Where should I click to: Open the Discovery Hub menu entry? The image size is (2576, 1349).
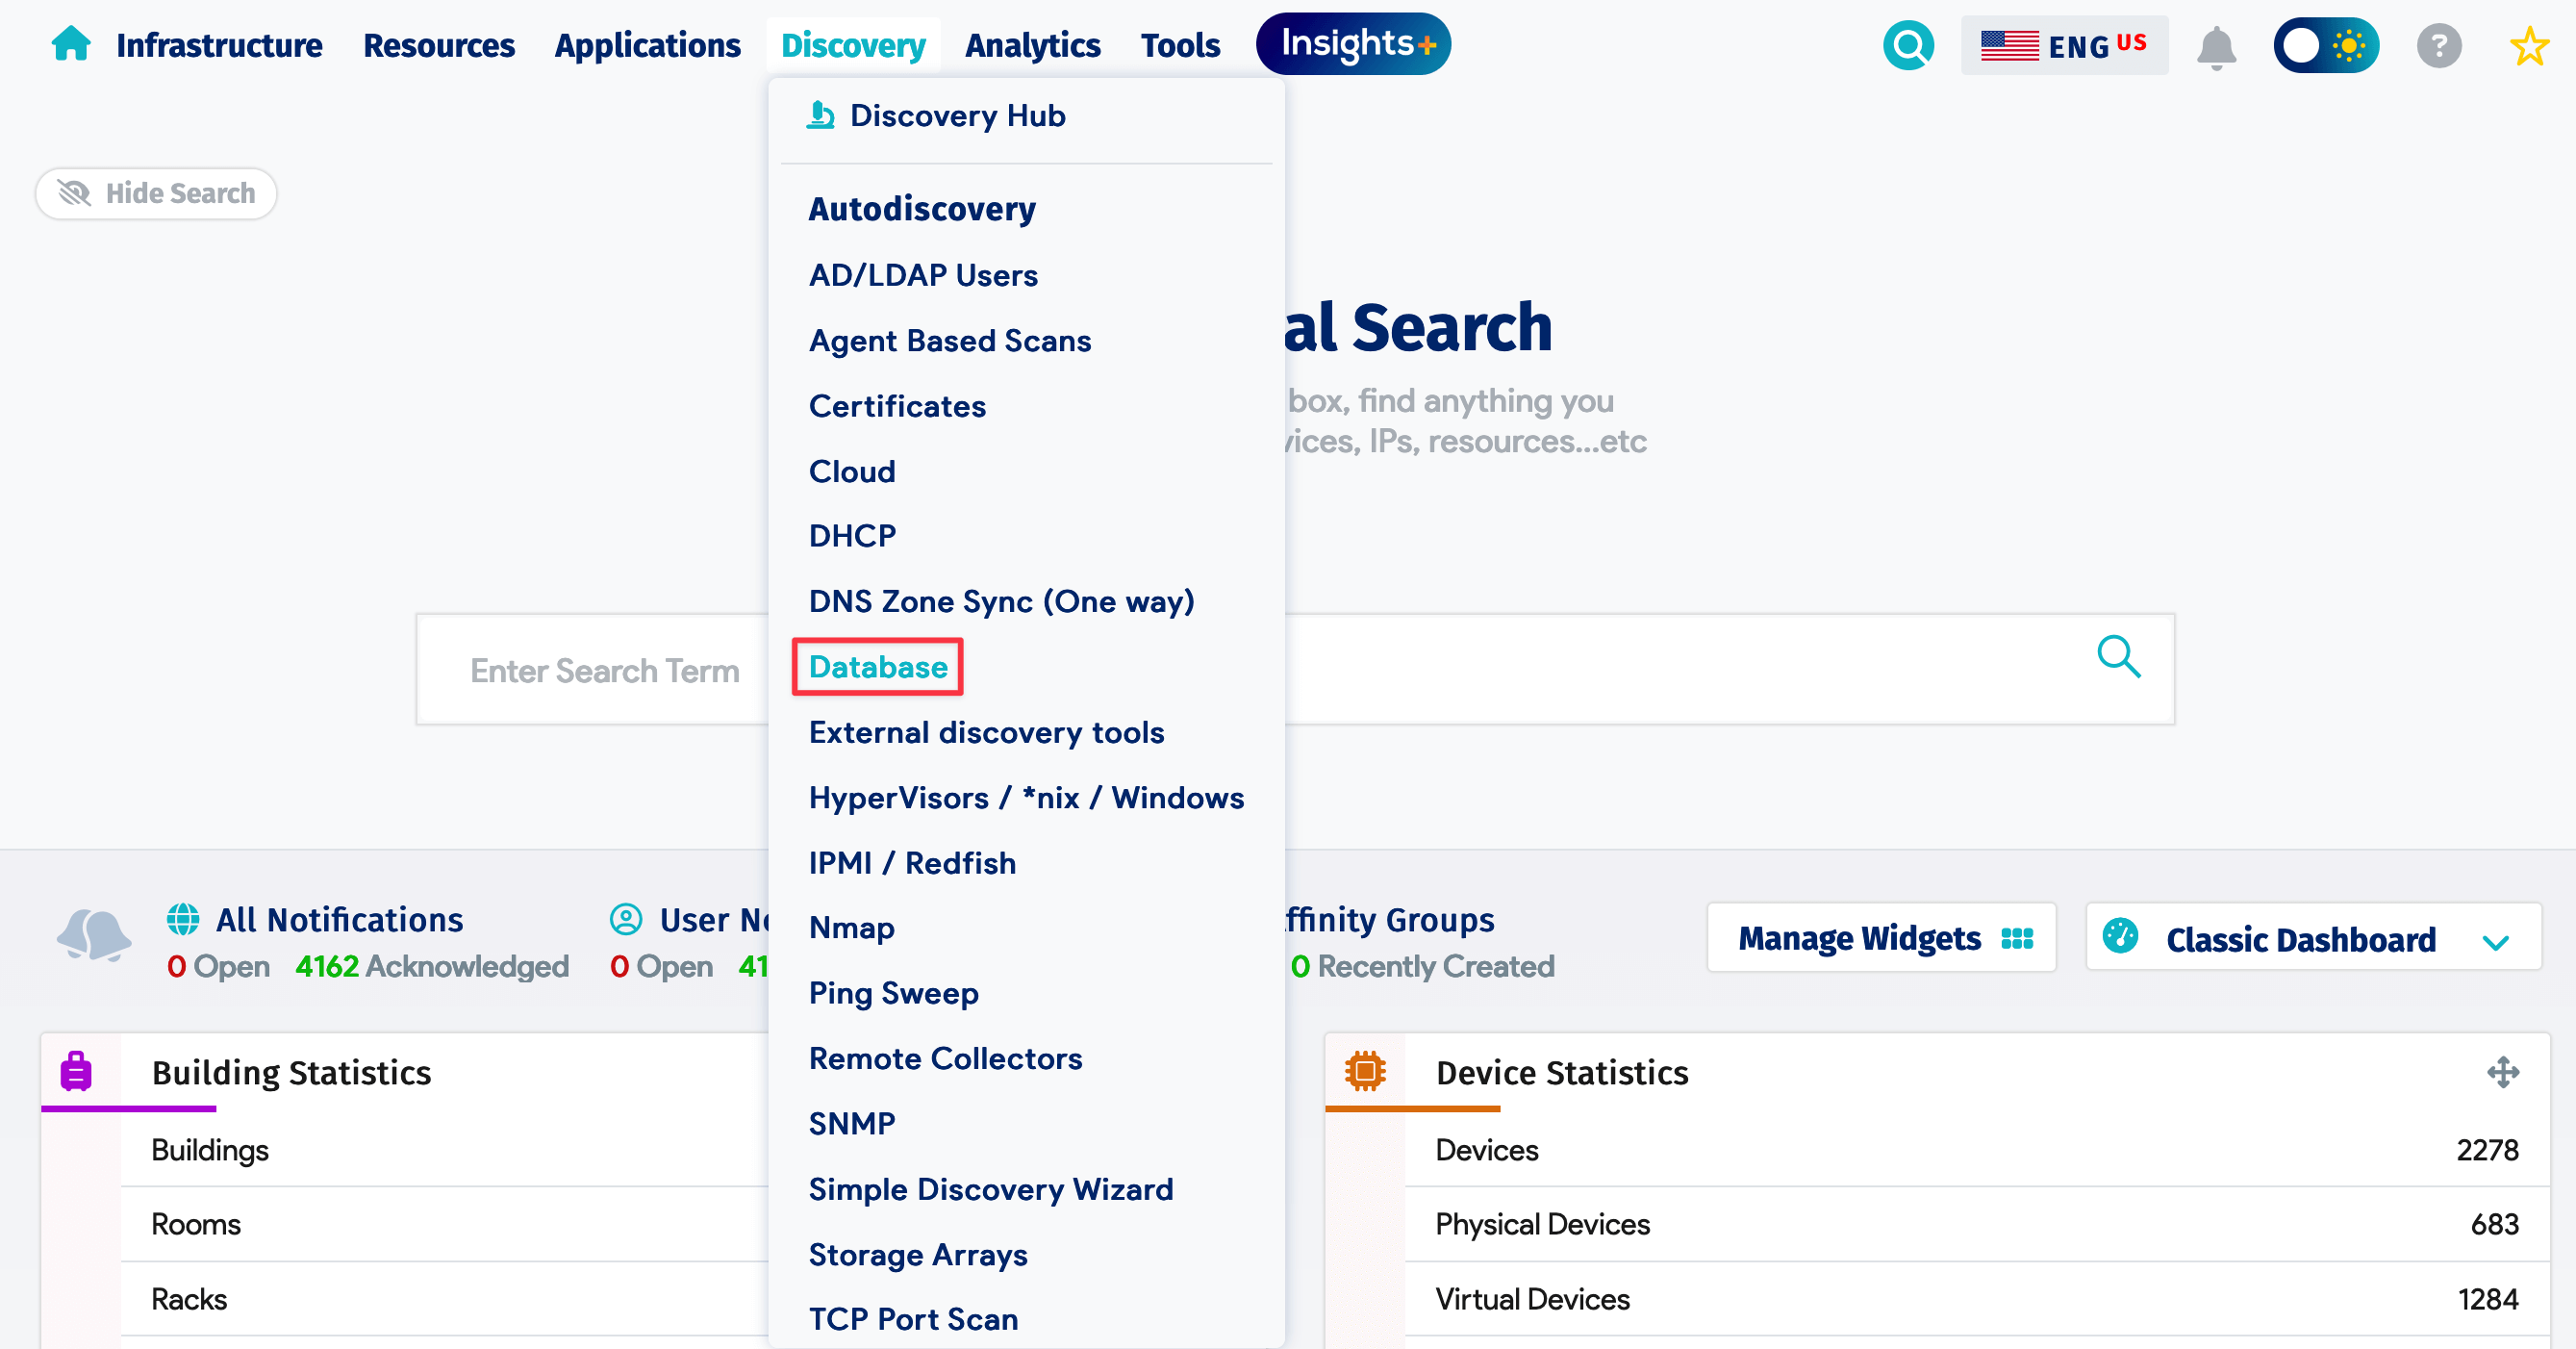(x=957, y=115)
